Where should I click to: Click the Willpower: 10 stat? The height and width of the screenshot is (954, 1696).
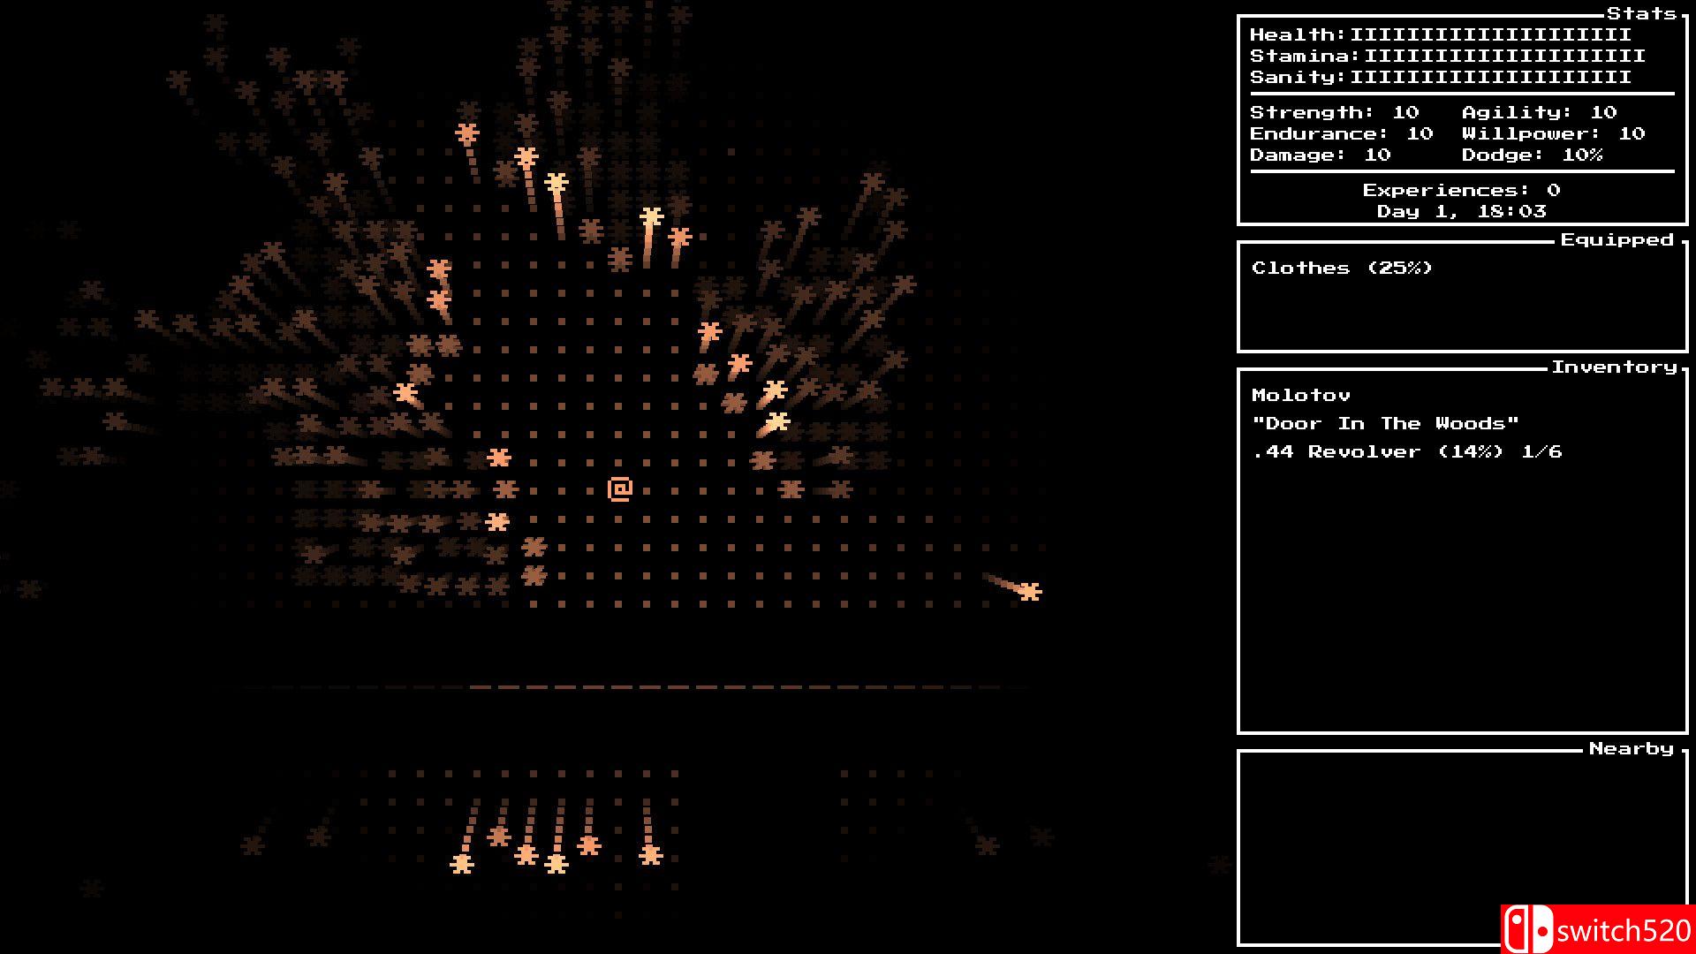1553,133
